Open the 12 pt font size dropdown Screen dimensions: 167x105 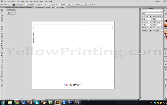[151, 17]
